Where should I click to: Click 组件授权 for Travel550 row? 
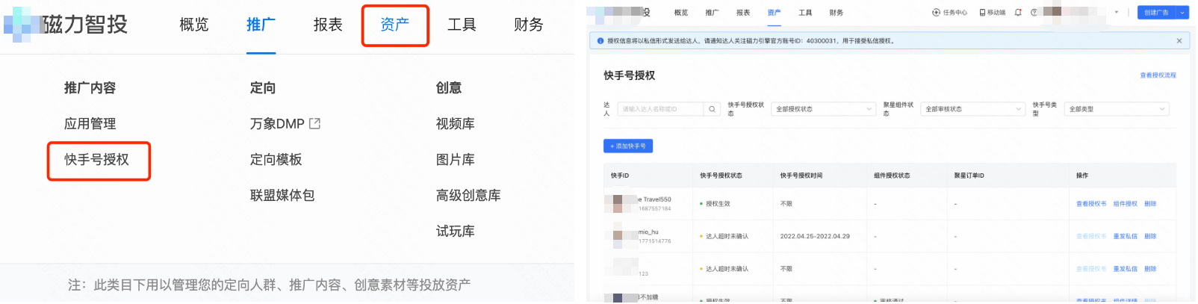tap(1126, 204)
